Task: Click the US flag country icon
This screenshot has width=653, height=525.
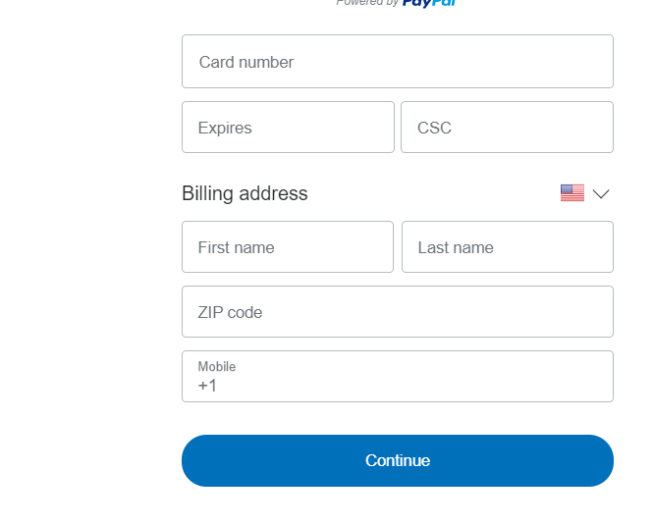Action: [x=571, y=193]
